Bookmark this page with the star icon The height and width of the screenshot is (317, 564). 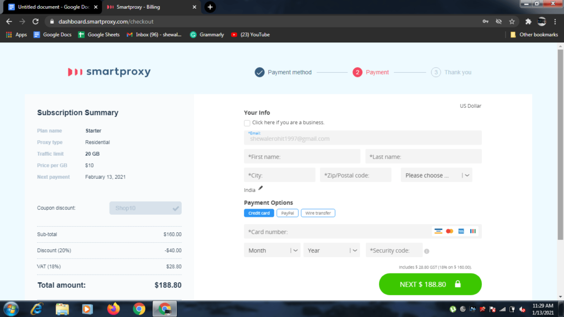[512, 21]
